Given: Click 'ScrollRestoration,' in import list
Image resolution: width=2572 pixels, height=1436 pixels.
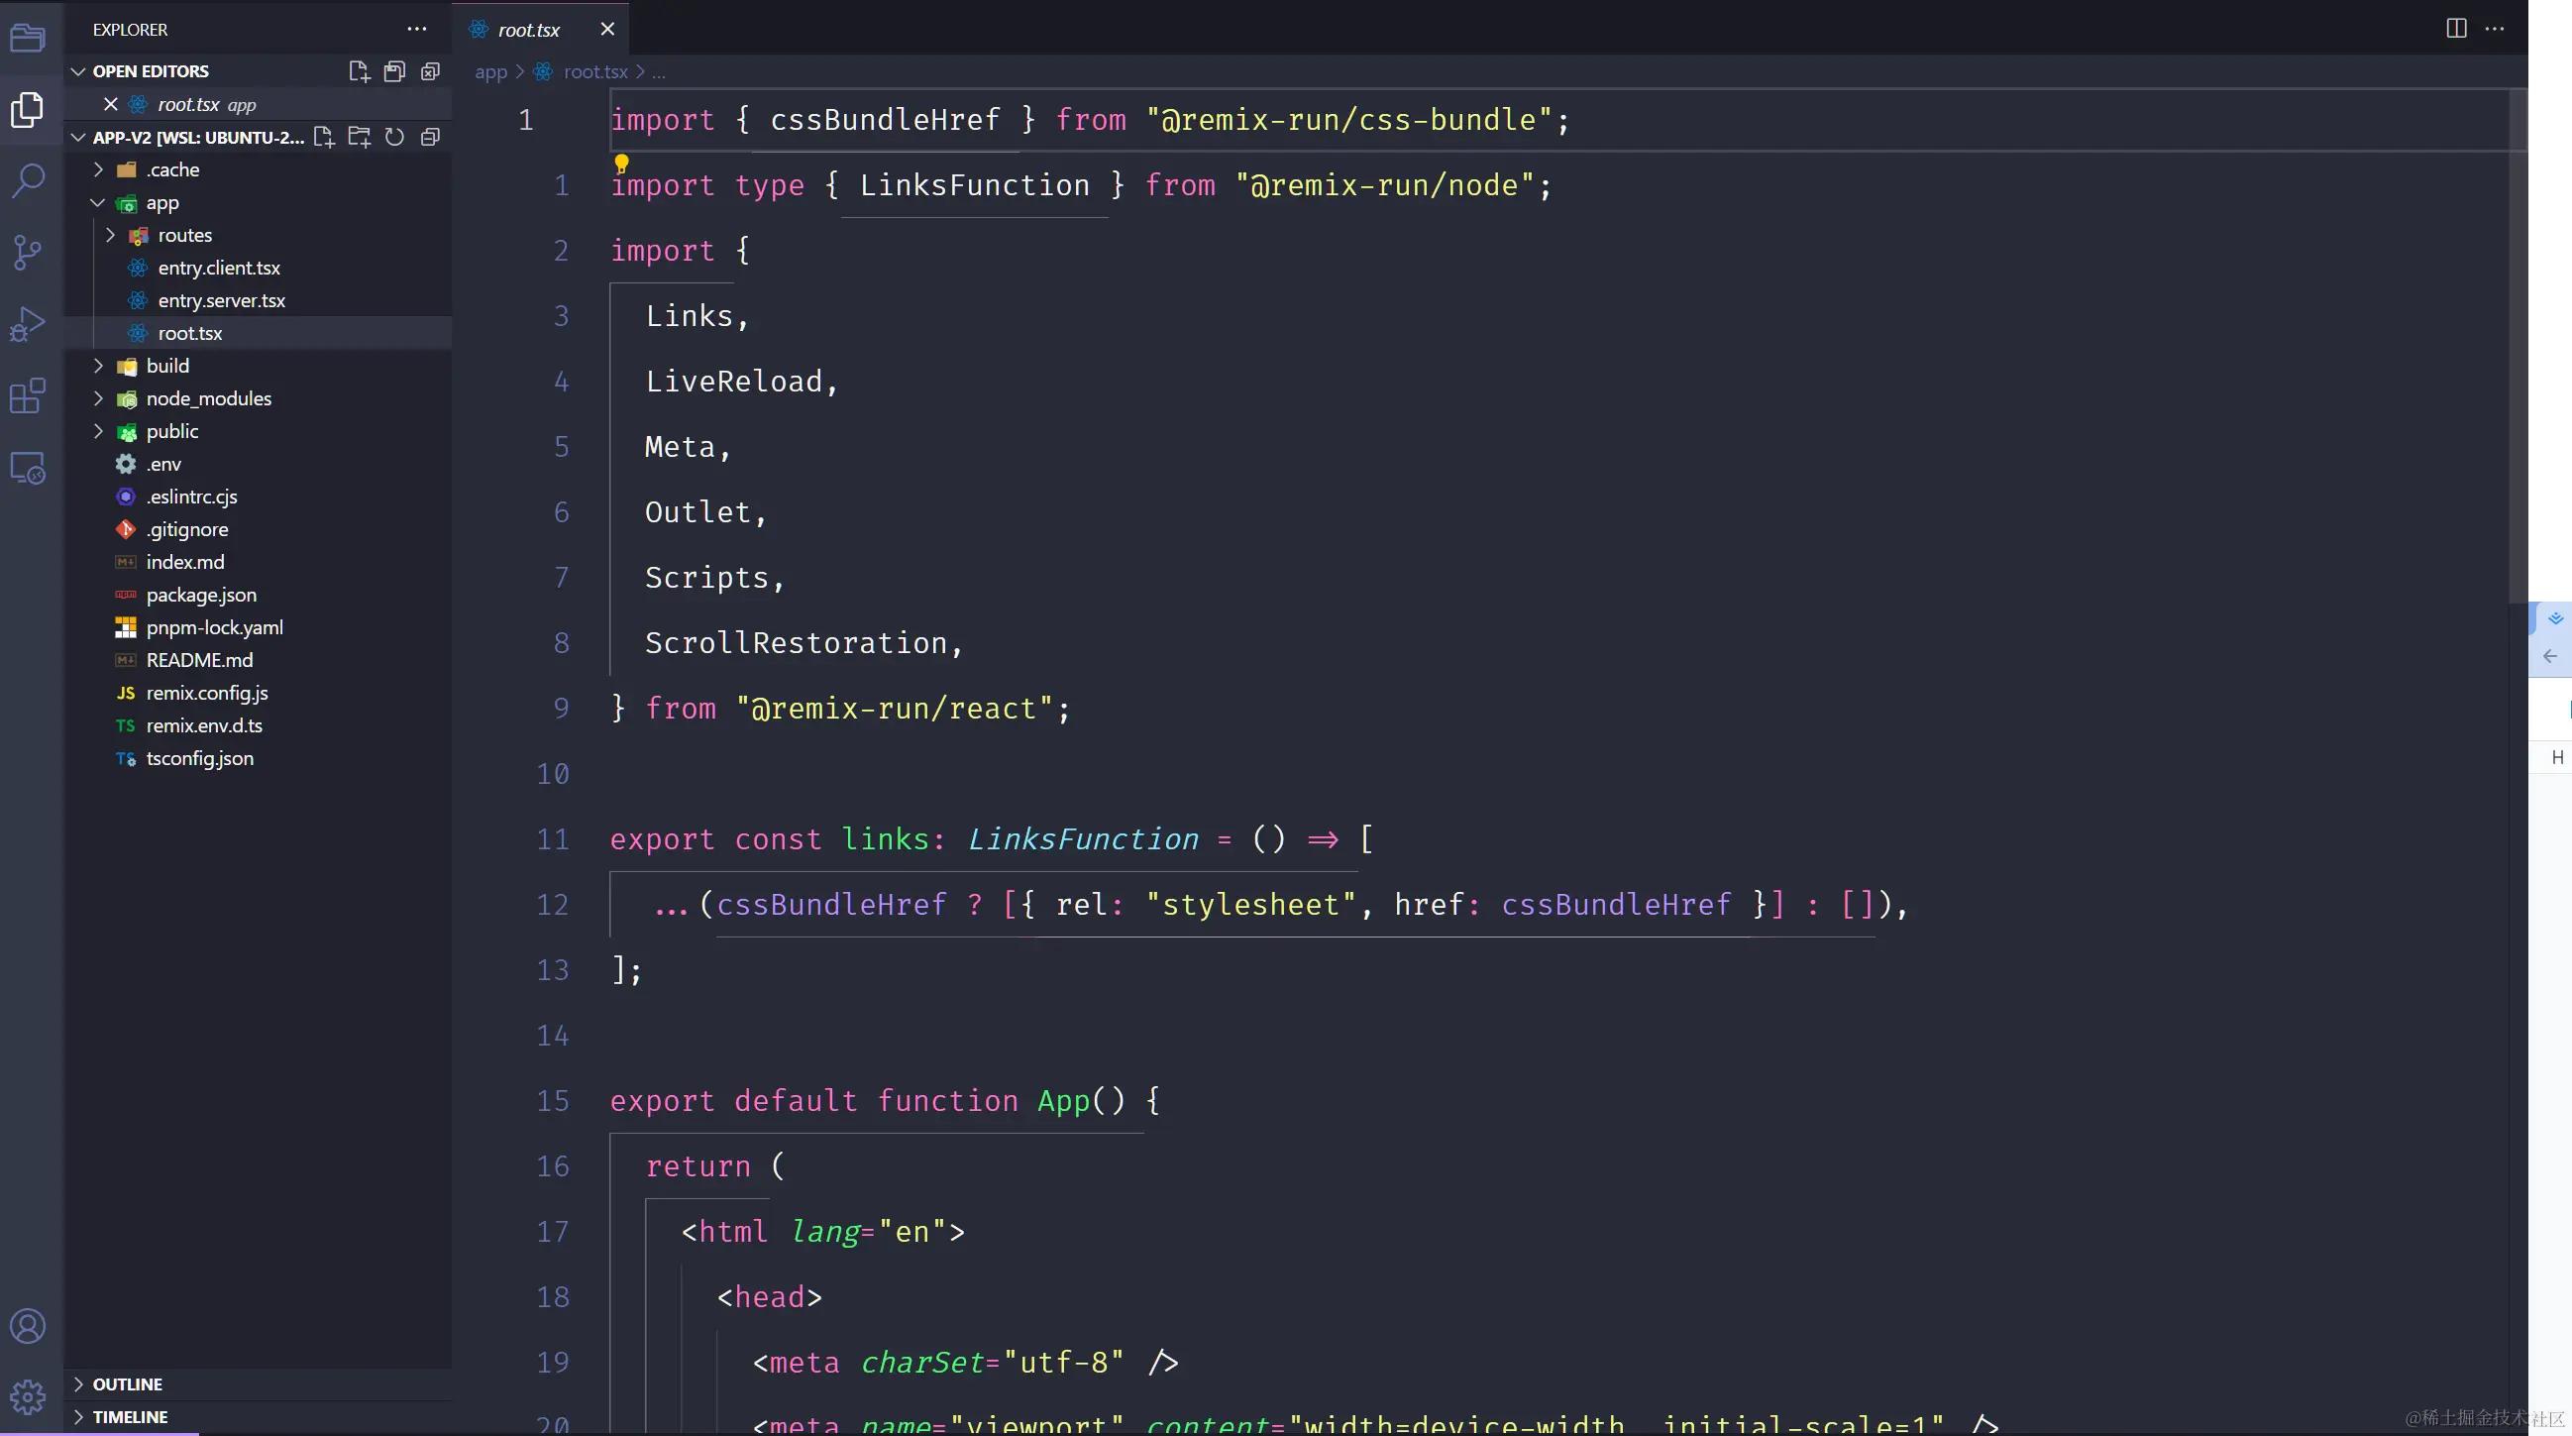Looking at the screenshot, I should 804,643.
